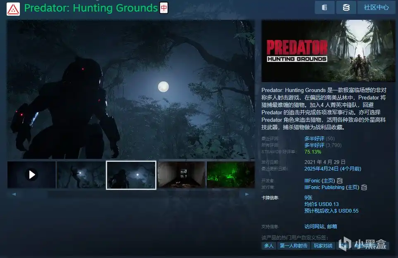Click the red triangle app logo icon

click(x=13, y=9)
